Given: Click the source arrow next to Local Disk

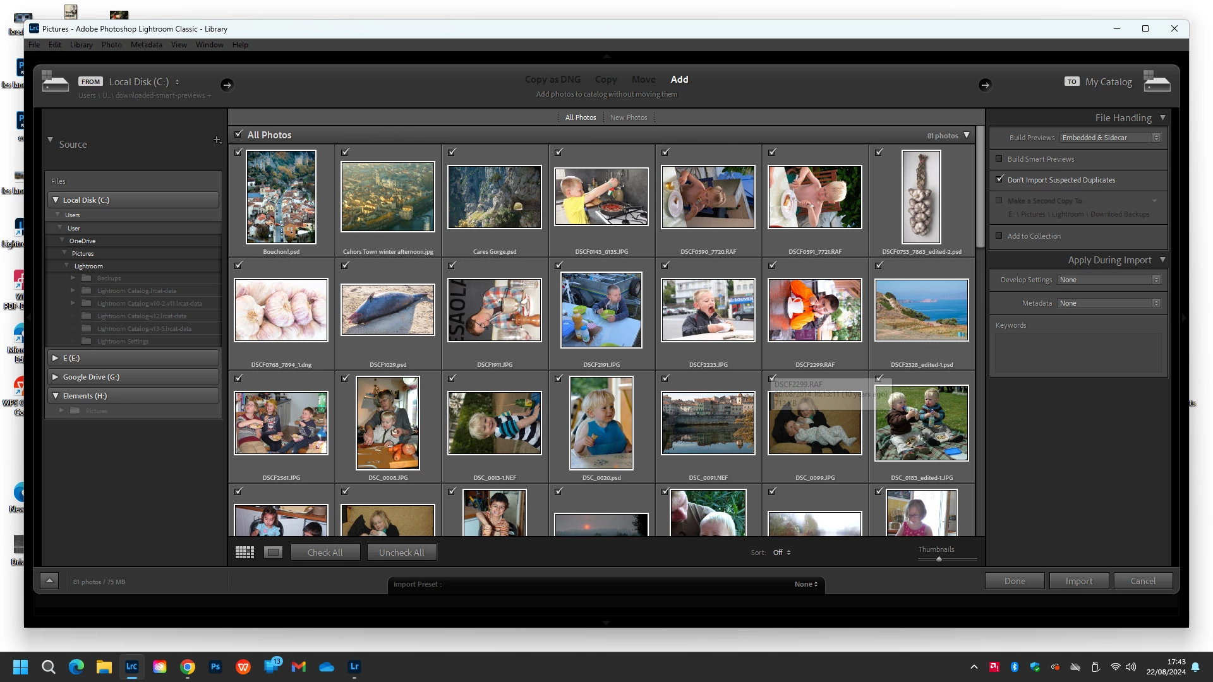Looking at the screenshot, I should [x=227, y=85].
